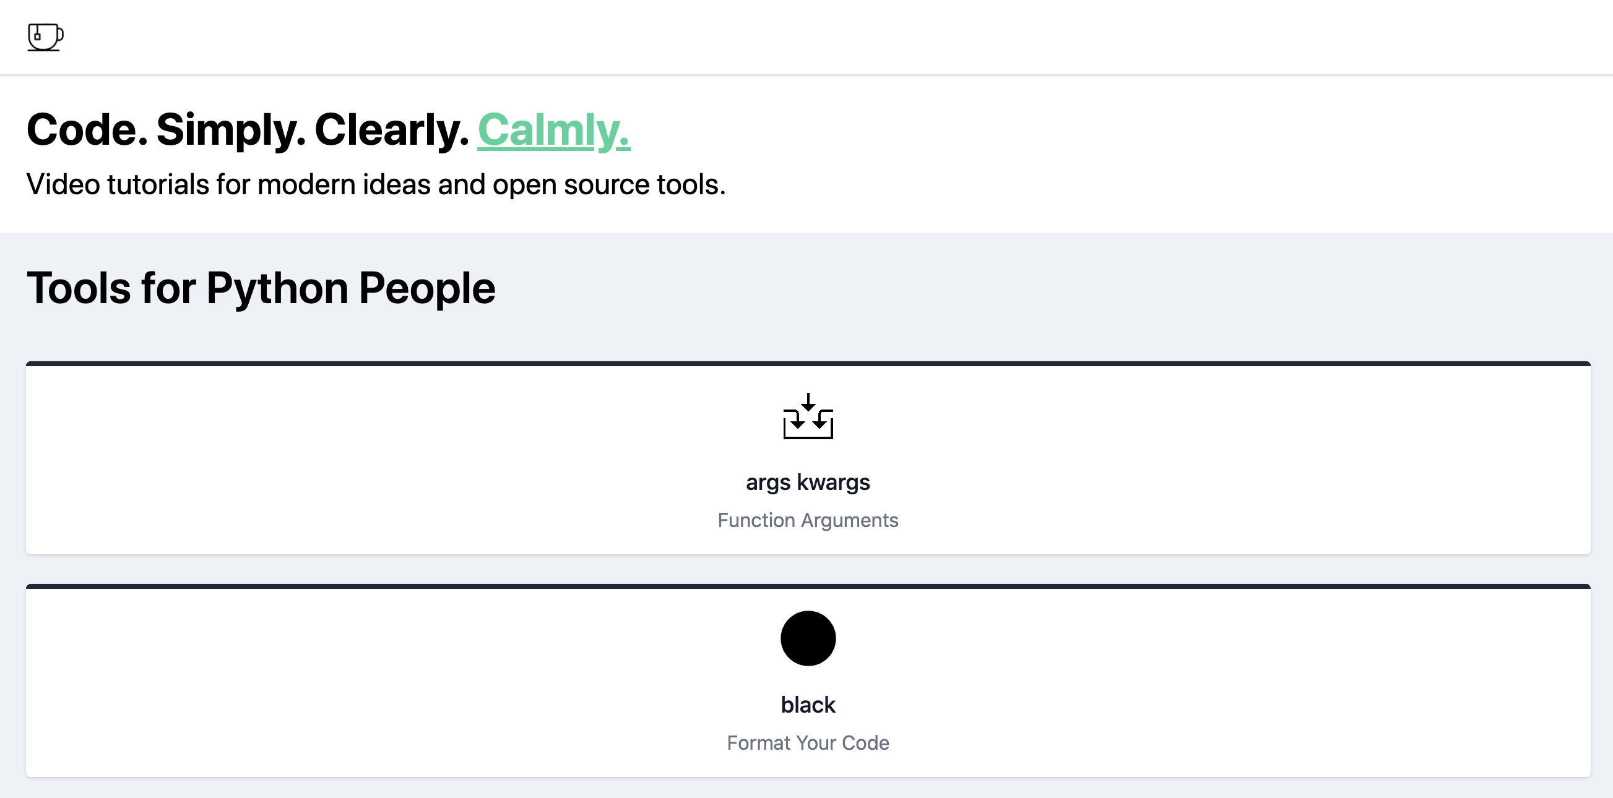This screenshot has height=798, width=1613.
Task: Click the home logo to return to homepage
Action: [x=45, y=37]
